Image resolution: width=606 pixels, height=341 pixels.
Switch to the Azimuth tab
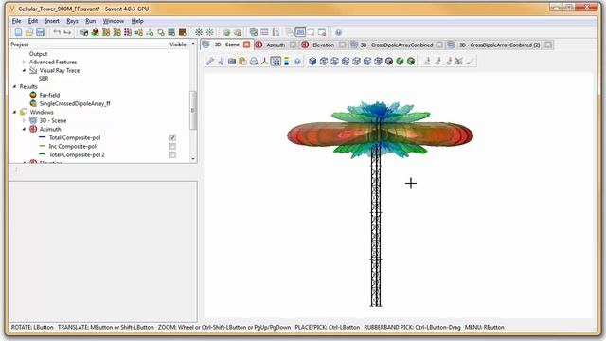(x=276, y=45)
